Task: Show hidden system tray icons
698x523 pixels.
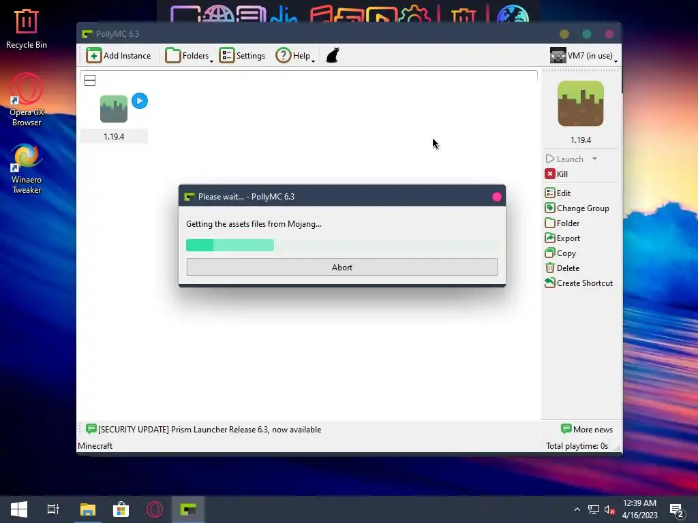Action: 577,509
